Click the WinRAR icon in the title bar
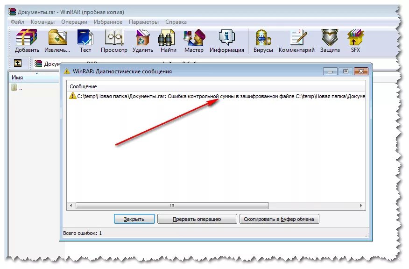This screenshot has height=269, width=409. [x=12, y=12]
